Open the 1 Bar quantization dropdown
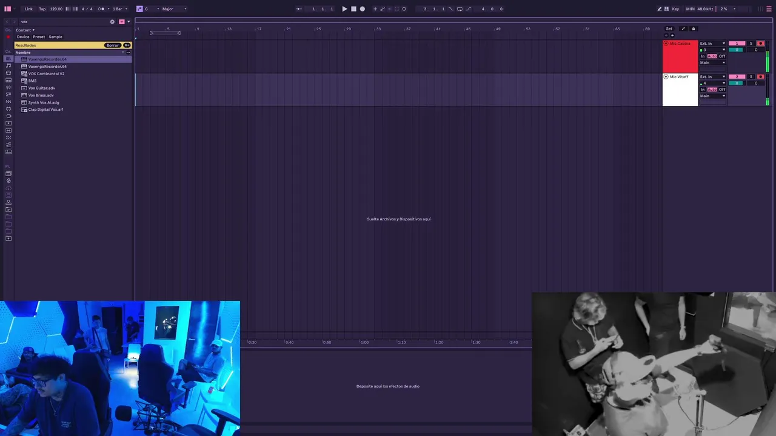 (120, 9)
